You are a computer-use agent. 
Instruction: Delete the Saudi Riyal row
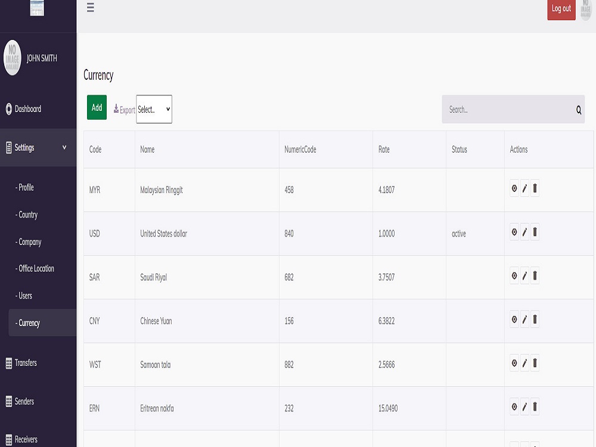(535, 275)
